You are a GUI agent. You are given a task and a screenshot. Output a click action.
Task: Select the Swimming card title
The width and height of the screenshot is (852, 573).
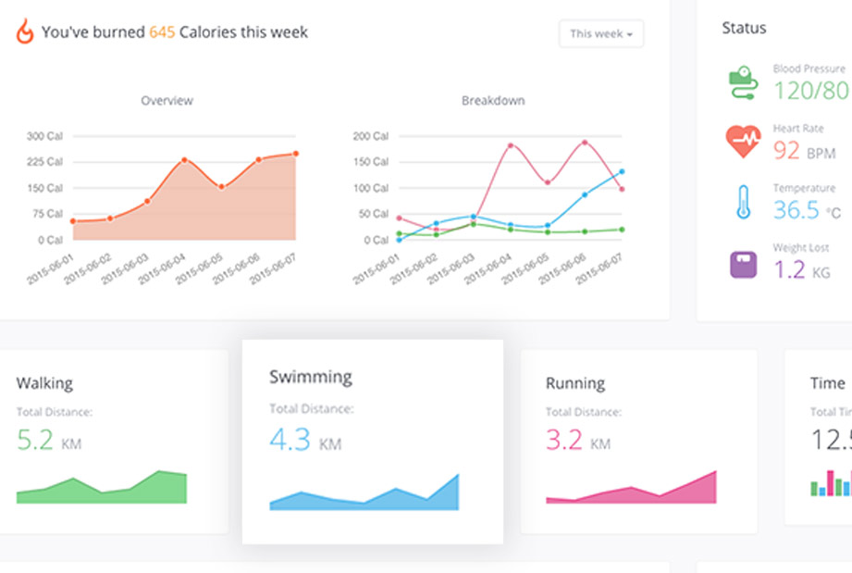coord(311,377)
